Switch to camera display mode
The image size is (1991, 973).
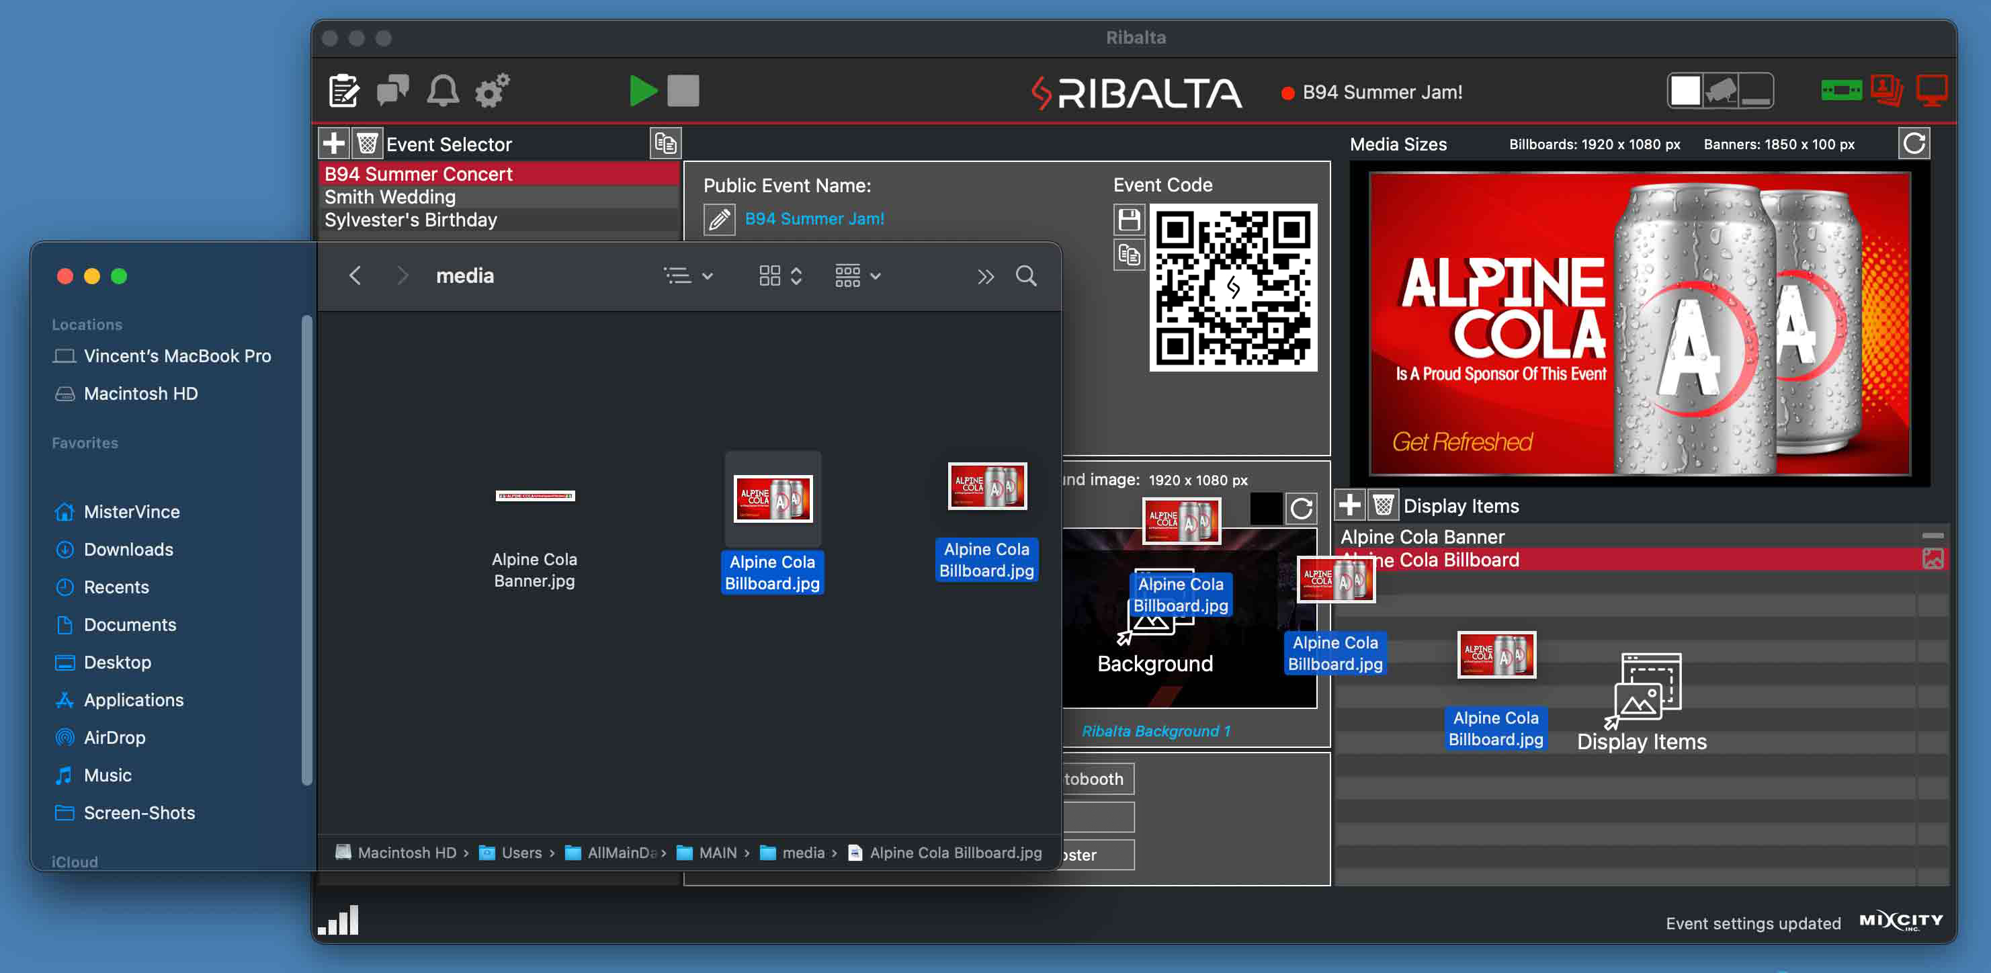tap(1720, 91)
